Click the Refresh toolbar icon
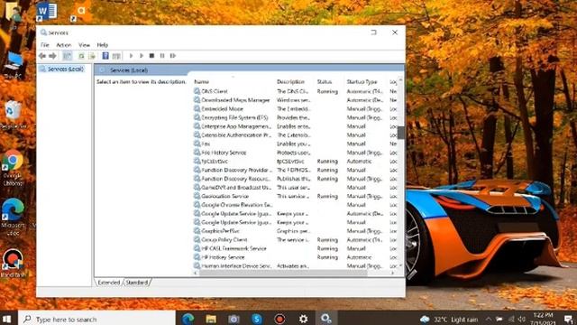The width and height of the screenshot is (577, 325). pyautogui.click(x=81, y=56)
